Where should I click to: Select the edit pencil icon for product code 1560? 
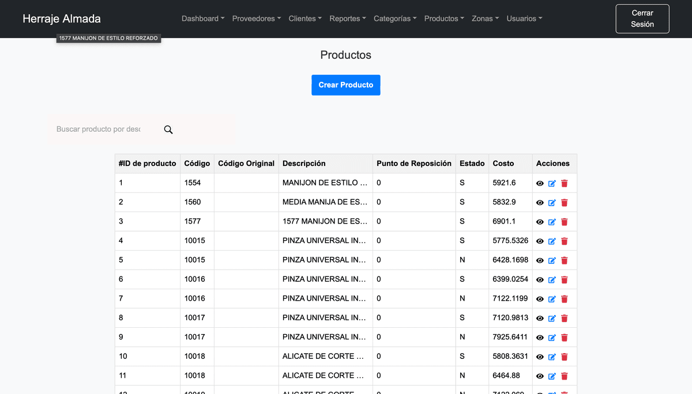click(x=551, y=202)
